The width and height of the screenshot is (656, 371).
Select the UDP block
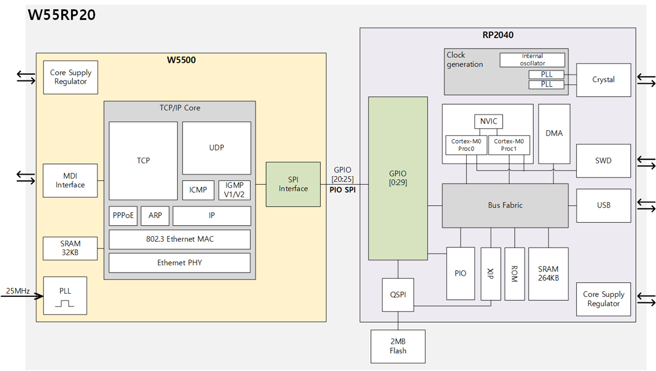[217, 148]
